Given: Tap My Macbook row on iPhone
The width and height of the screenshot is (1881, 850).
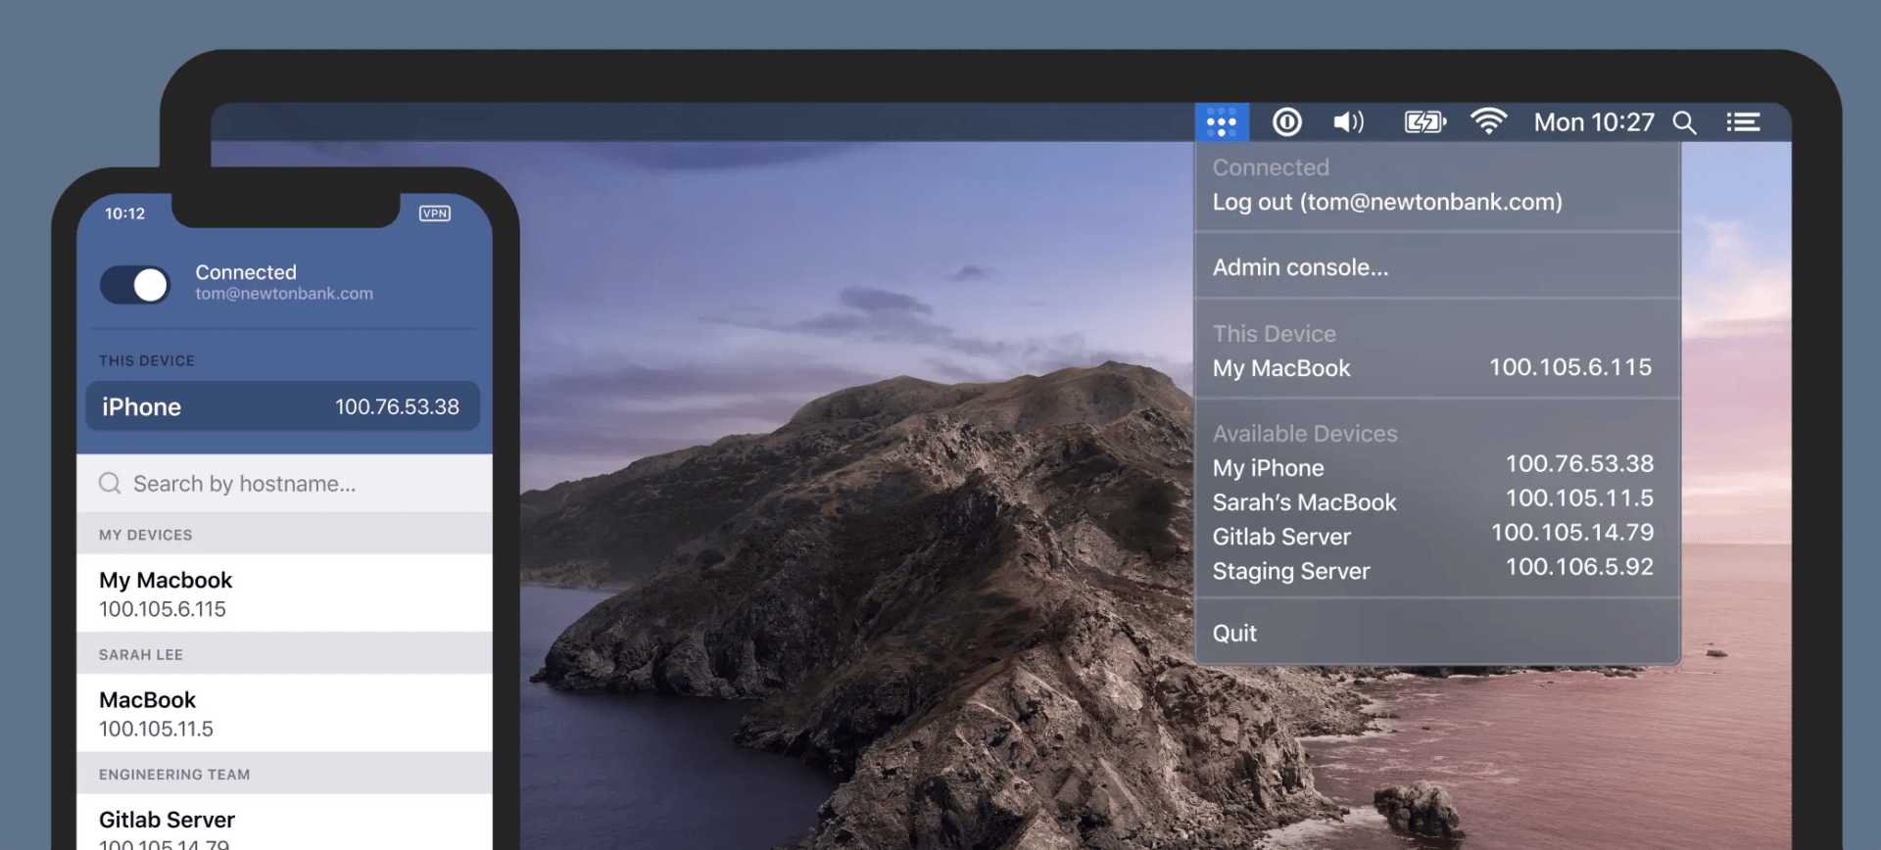Looking at the screenshot, I should (x=284, y=593).
